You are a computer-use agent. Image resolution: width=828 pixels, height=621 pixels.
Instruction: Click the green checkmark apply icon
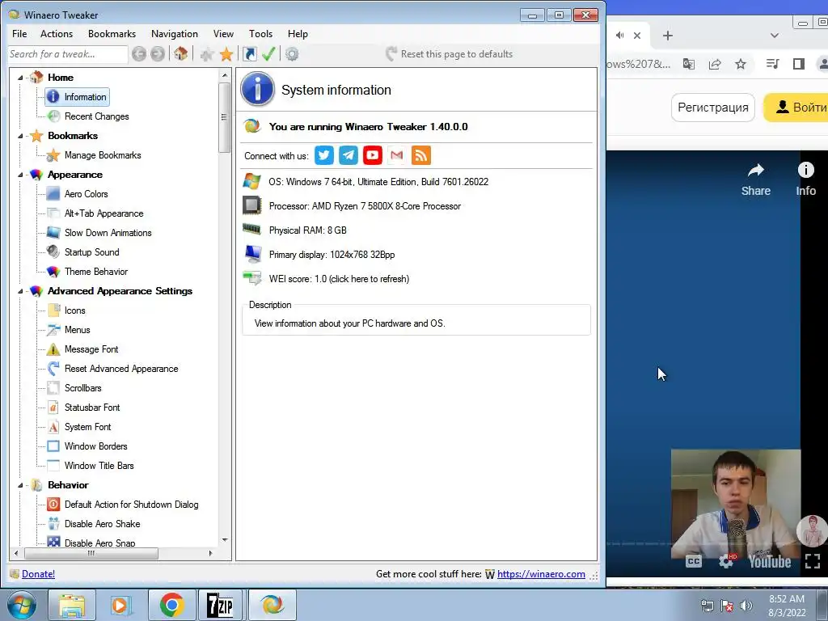pos(268,54)
